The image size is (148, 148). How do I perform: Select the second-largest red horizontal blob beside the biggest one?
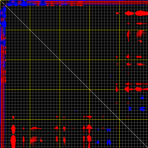(x=129, y=13)
